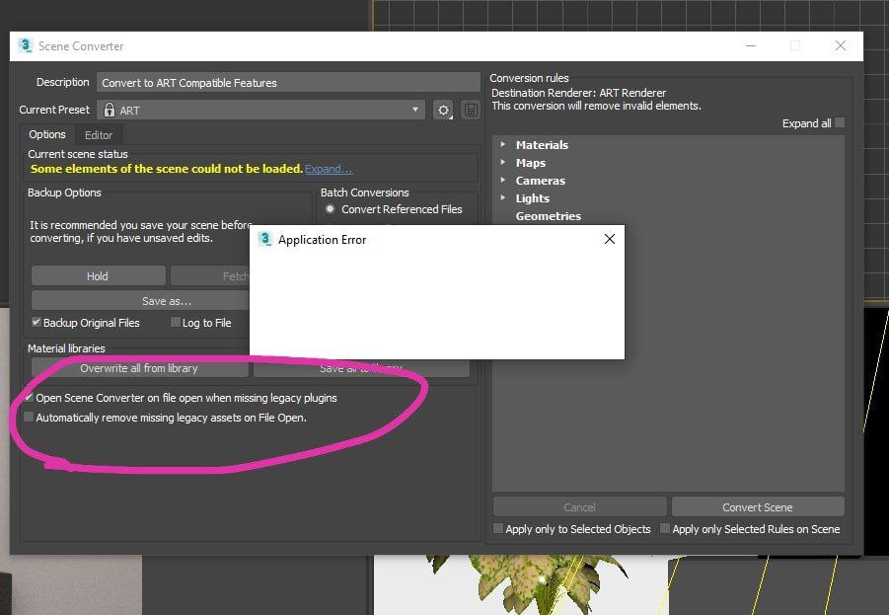Enable Log to File checkbox
The image size is (889, 615).
click(x=176, y=322)
